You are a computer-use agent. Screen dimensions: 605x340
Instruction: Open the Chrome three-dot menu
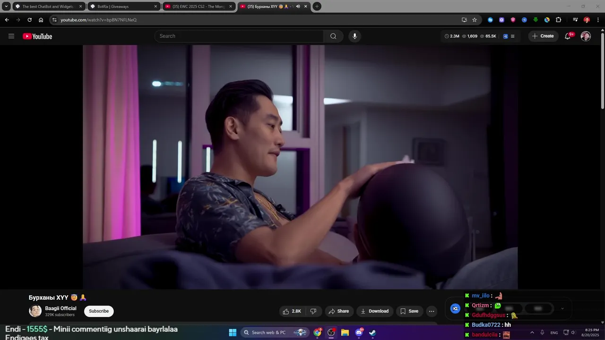598,20
